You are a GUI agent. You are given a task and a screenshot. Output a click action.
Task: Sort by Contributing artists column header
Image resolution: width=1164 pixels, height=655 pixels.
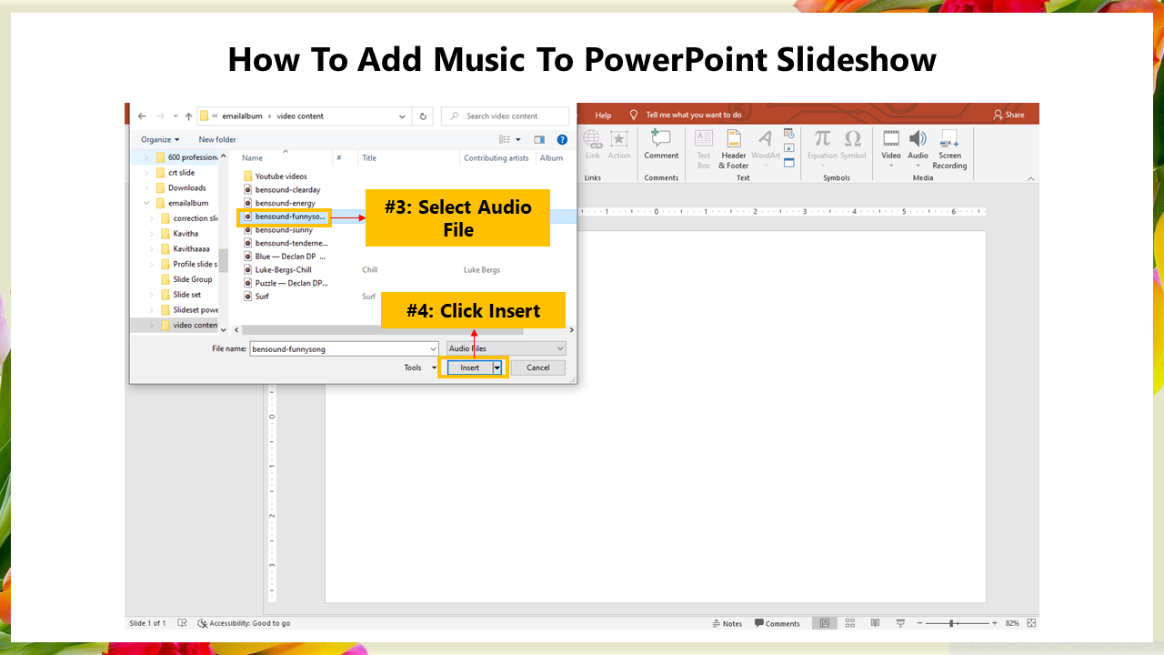point(496,157)
